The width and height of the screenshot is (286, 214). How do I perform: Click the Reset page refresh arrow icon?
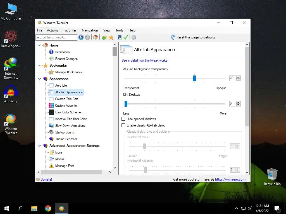pos(173,37)
